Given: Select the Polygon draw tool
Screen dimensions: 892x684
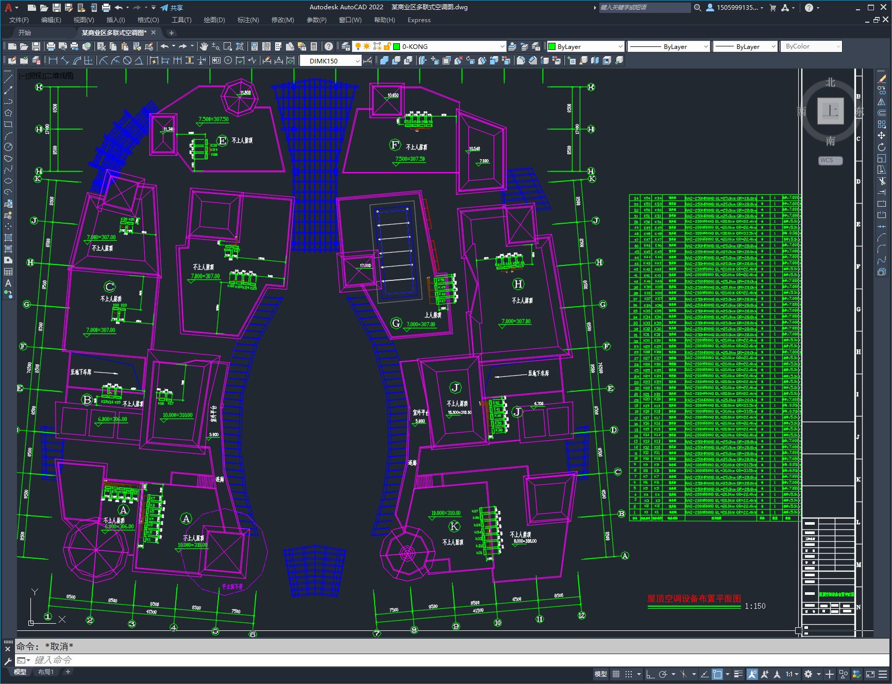Looking at the screenshot, I should click(8, 113).
